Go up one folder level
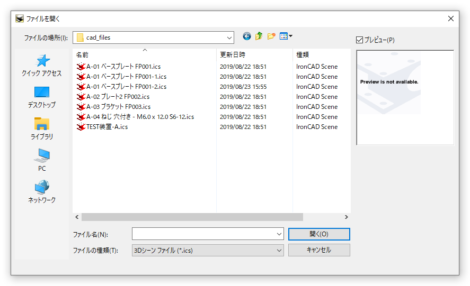 259,36
